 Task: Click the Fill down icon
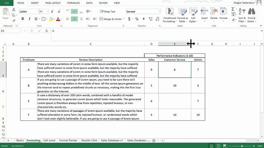[x=233, y=15]
